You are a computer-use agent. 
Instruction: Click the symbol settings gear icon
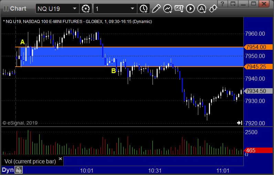[86, 9]
